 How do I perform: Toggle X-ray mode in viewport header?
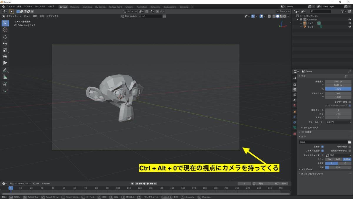(269, 16)
